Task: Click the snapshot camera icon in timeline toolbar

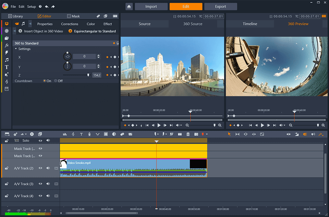Action: point(196,134)
